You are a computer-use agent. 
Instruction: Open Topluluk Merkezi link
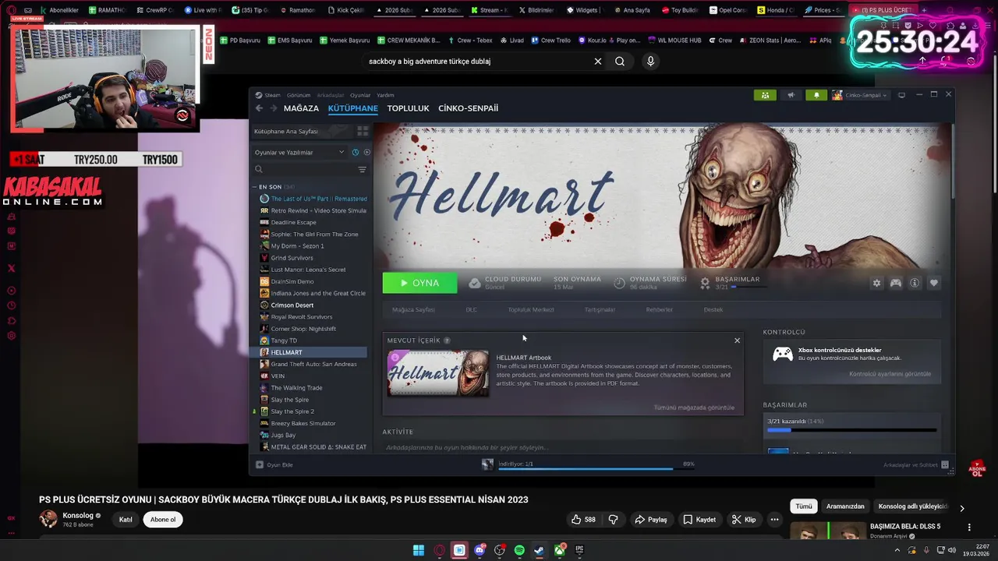point(531,309)
